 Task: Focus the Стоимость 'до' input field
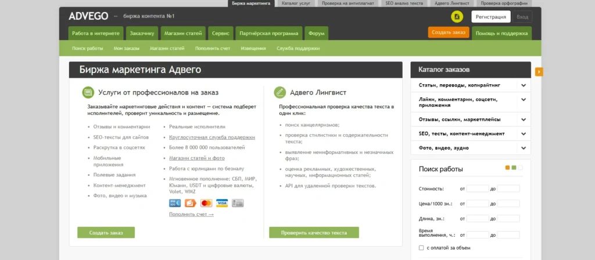pos(508,189)
